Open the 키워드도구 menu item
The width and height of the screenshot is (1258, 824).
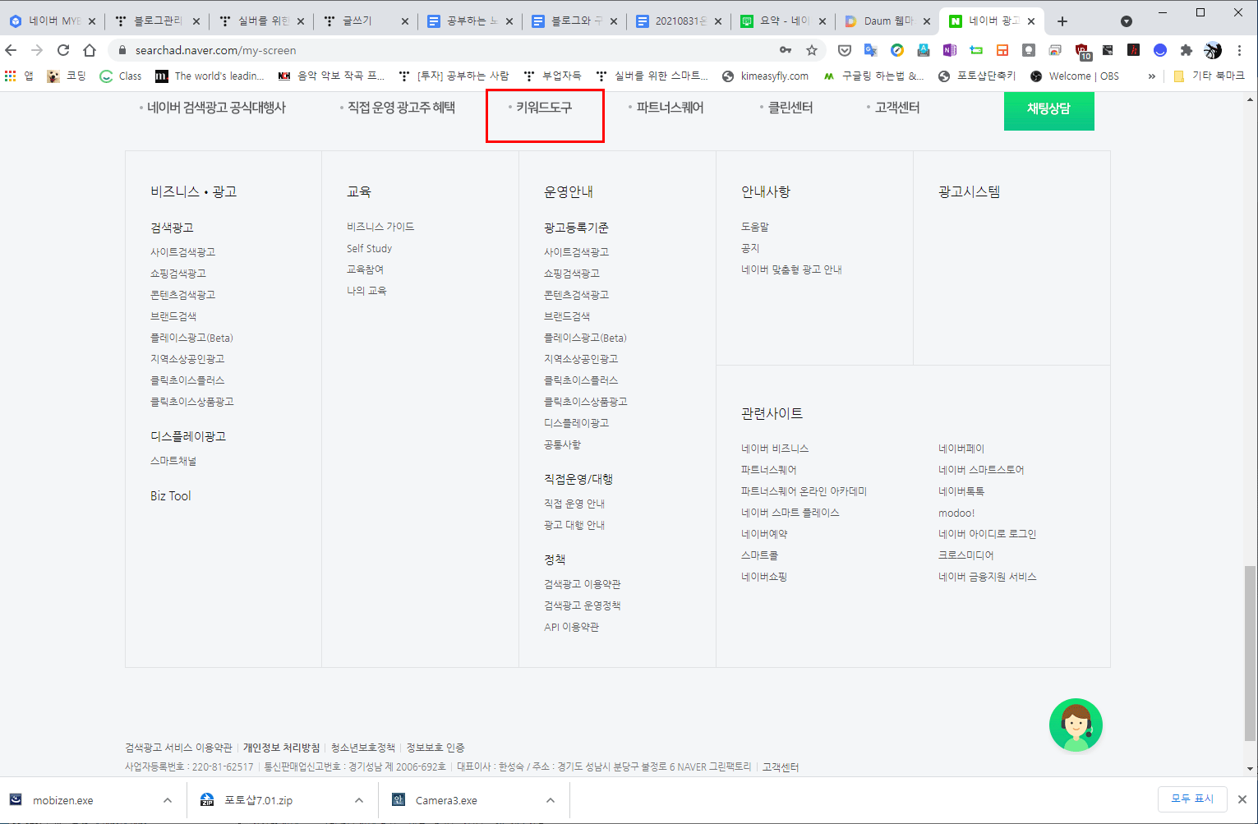pos(543,108)
